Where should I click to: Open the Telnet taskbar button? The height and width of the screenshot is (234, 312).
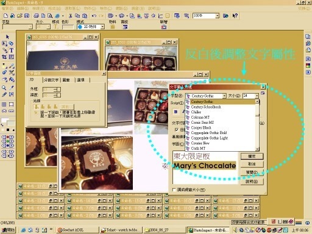coord(121,230)
